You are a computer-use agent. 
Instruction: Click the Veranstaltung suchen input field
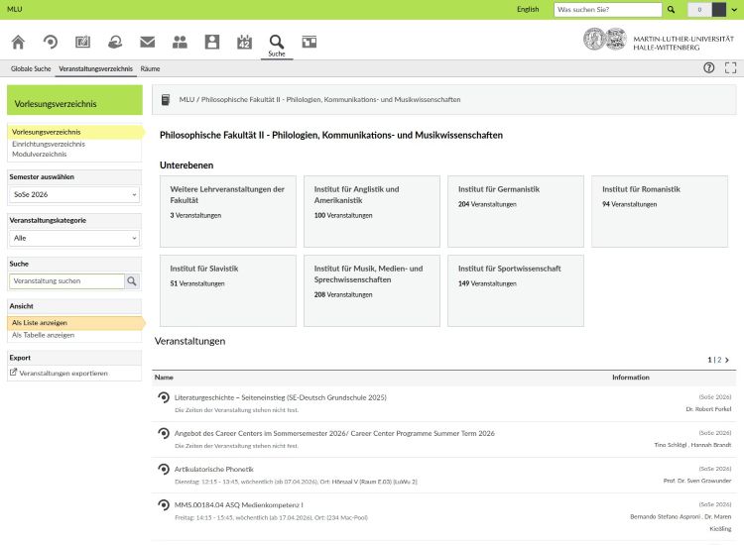[x=66, y=281]
